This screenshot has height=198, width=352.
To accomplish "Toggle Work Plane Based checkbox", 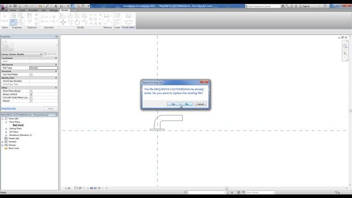I will pos(31,91).
